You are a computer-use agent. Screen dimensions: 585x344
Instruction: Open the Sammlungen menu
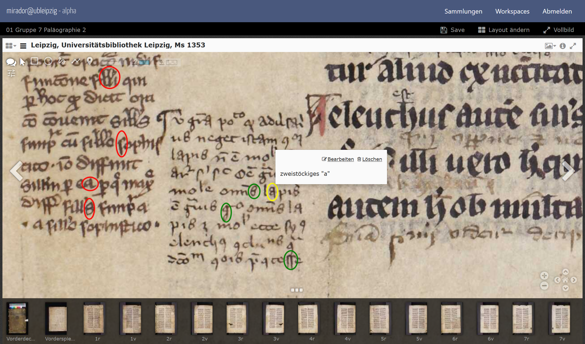(x=463, y=11)
